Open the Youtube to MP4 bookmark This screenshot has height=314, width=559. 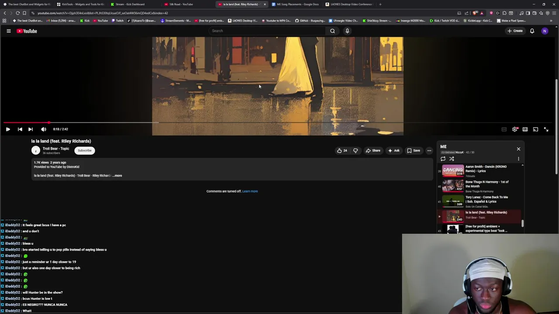click(x=276, y=20)
